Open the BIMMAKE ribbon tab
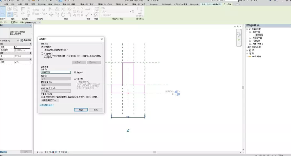Viewport: 291px width, 156px height. coord(166,4)
